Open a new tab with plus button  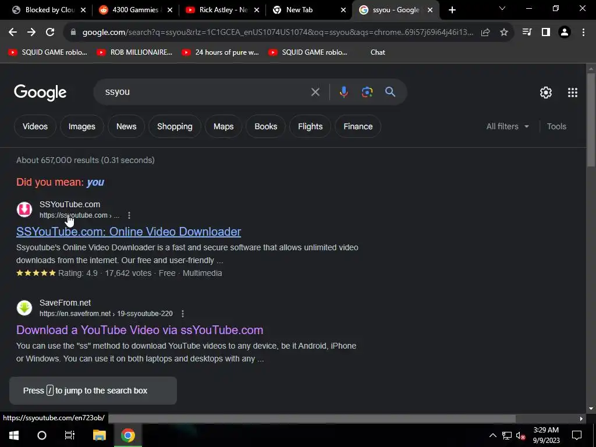coord(452,10)
